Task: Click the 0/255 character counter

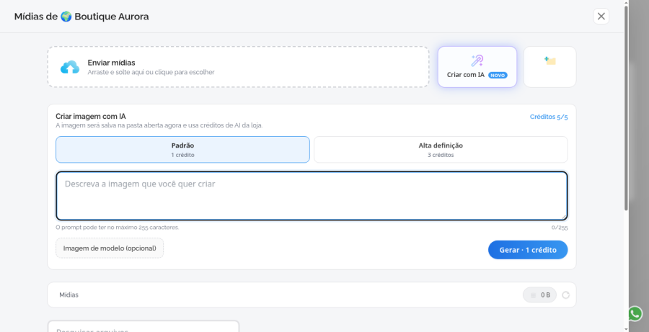Action: click(x=560, y=228)
